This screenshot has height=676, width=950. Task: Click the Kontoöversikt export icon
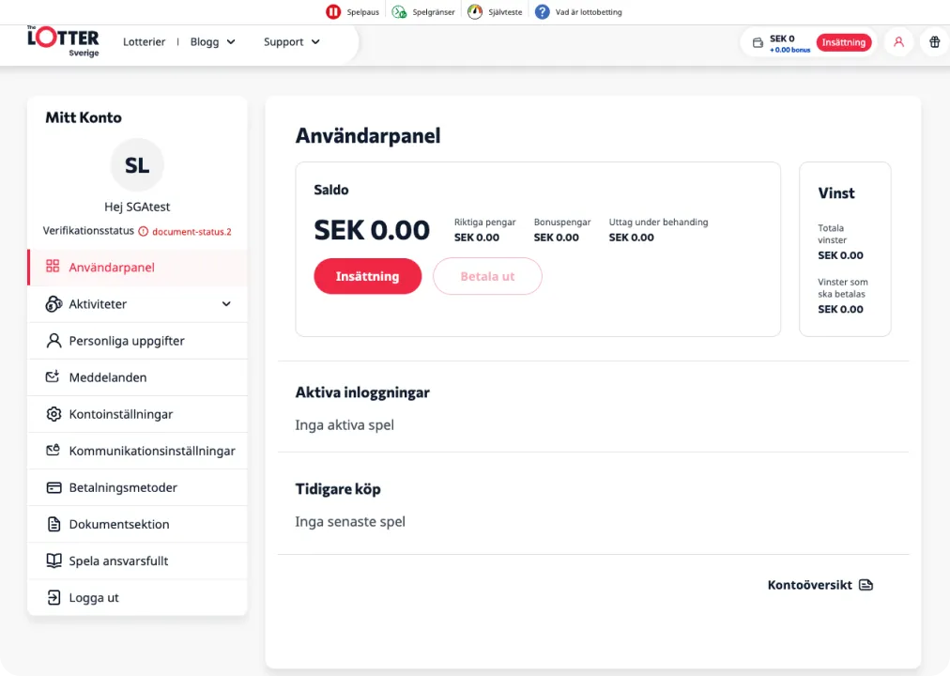click(x=866, y=584)
